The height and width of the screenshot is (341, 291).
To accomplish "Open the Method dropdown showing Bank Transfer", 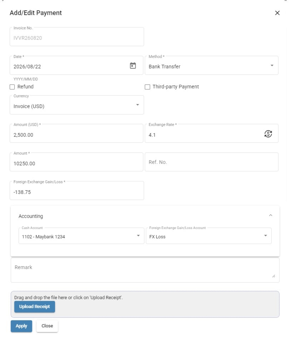I will tap(212, 66).
